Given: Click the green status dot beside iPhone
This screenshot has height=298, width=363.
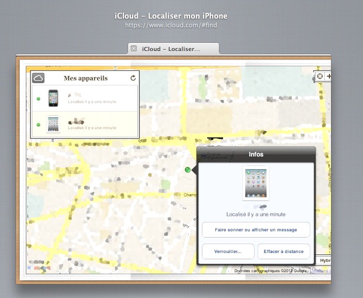Looking at the screenshot, I should [38, 98].
